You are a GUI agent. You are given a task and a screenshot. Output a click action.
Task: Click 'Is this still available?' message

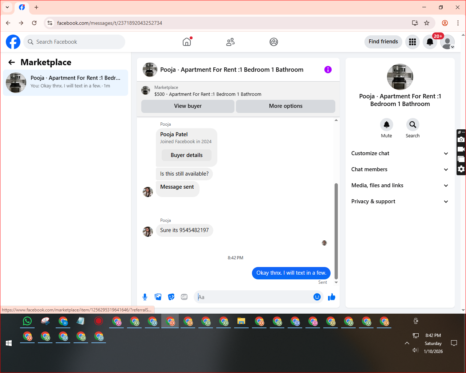pos(184,174)
